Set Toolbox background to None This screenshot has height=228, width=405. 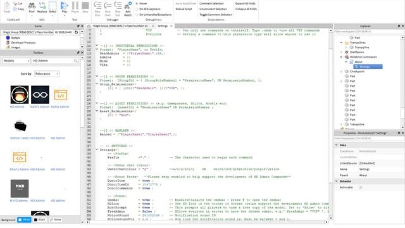click(56, 220)
